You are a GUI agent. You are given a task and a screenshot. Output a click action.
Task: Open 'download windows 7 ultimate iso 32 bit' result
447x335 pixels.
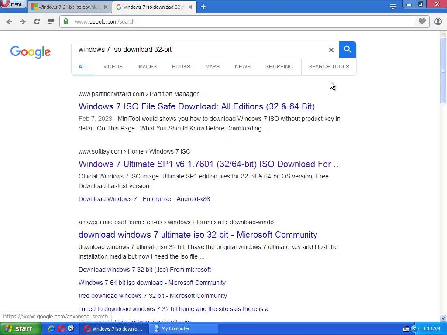(x=198, y=234)
